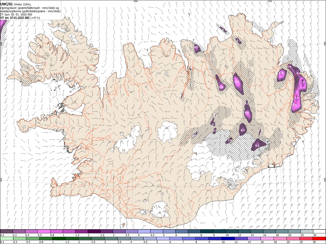Image resolution: width=326 pixels, height=244 pixels.
Task: Click the darkest green 1 rain legend swatch
Action: pyautogui.click(x=59, y=239)
